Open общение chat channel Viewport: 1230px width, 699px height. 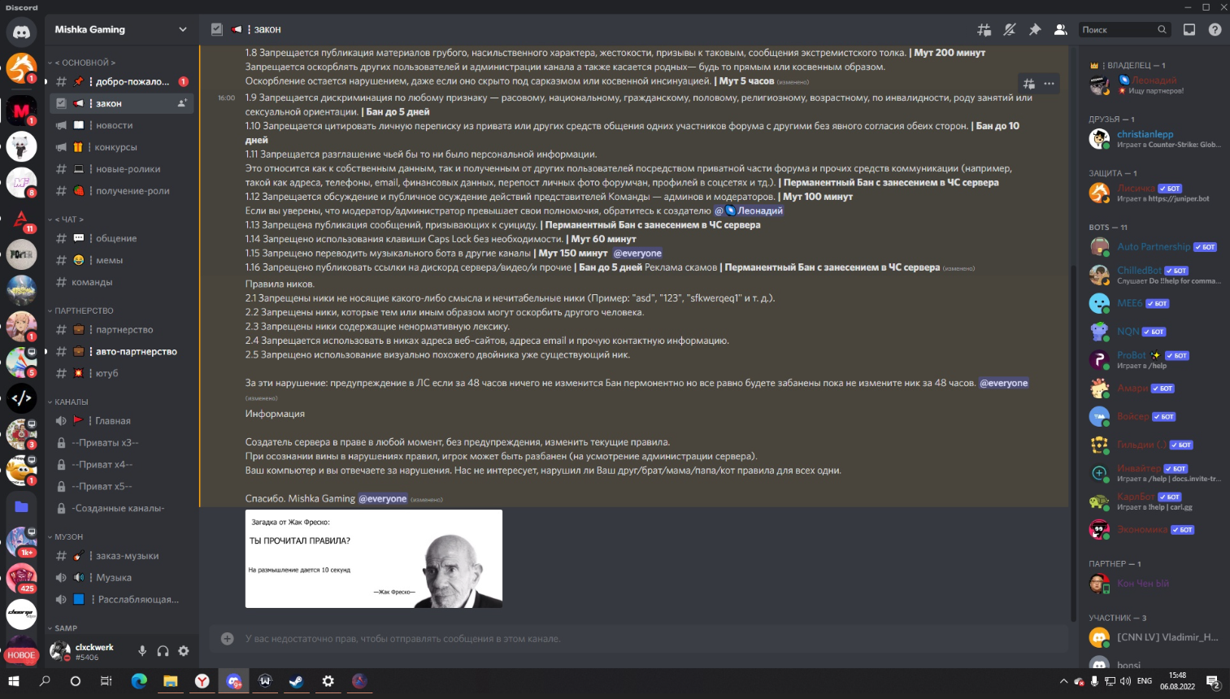122,238
